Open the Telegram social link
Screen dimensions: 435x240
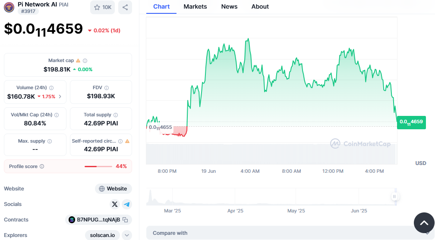coord(127,205)
